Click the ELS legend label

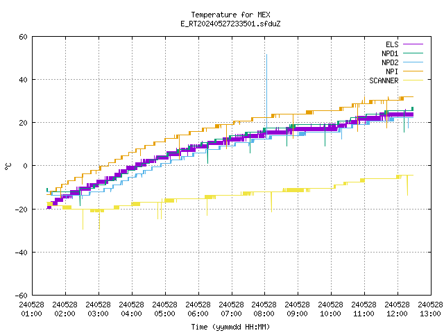pos(392,44)
